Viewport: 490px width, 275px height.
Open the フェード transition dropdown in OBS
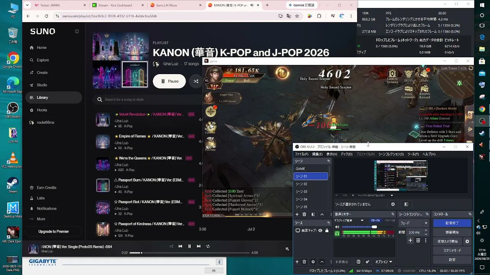413,223
